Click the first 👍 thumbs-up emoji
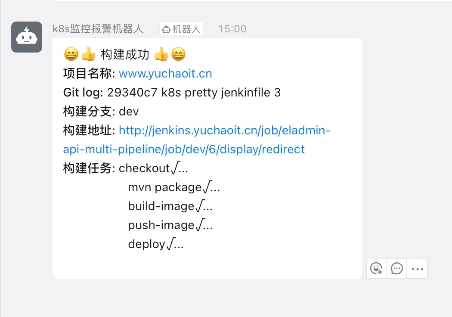This screenshot has height=317, width=452. click(87, 54)
